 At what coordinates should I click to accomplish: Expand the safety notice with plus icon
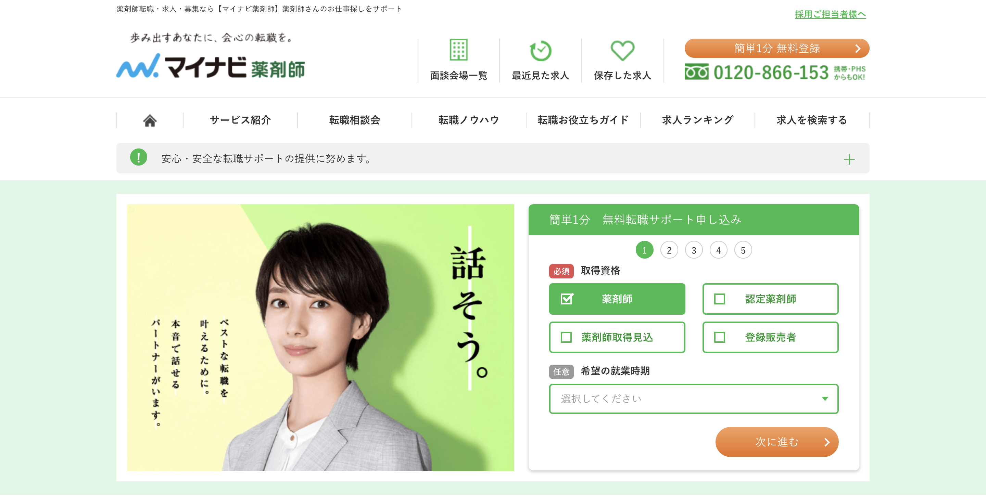point(849,159)
